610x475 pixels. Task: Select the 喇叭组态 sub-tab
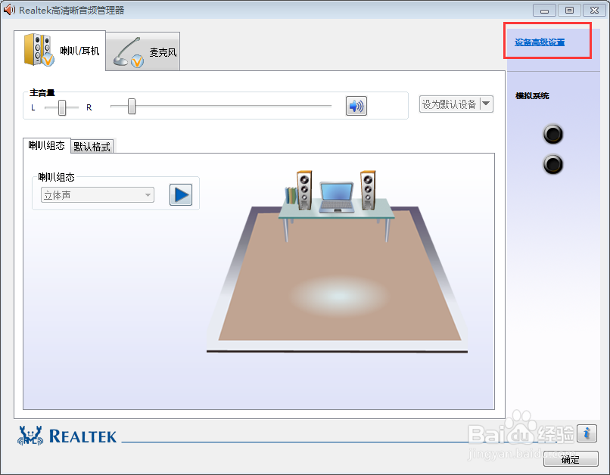[47, 146]
